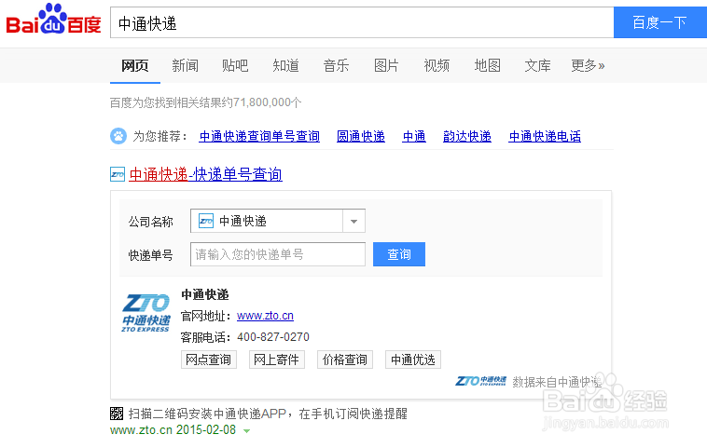Open the 文库 tab

(538, 66)
